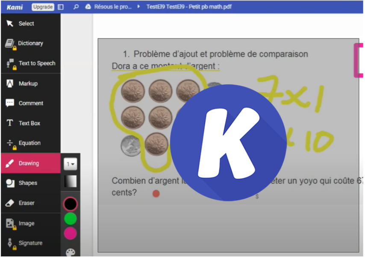
Task: Open the stroke thickness dropdown showing 1
Action: [70, 164]
